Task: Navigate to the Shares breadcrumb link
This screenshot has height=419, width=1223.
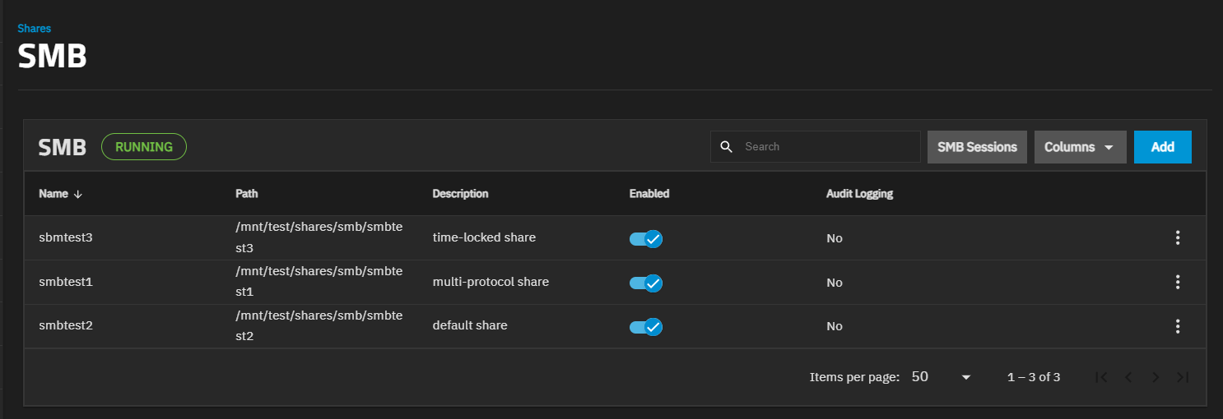Action: 34,29
